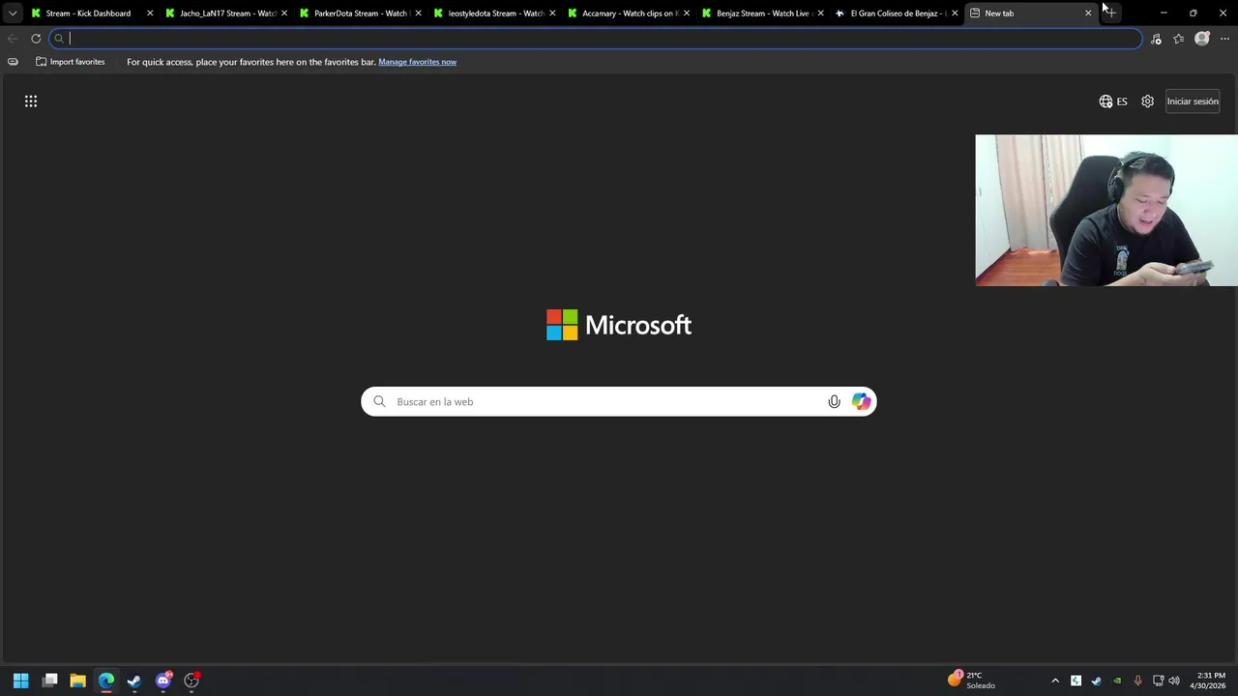This screenshot has height=696, width=1238.
Task: Open a new tab with plus button
Action: (1111, 14)
